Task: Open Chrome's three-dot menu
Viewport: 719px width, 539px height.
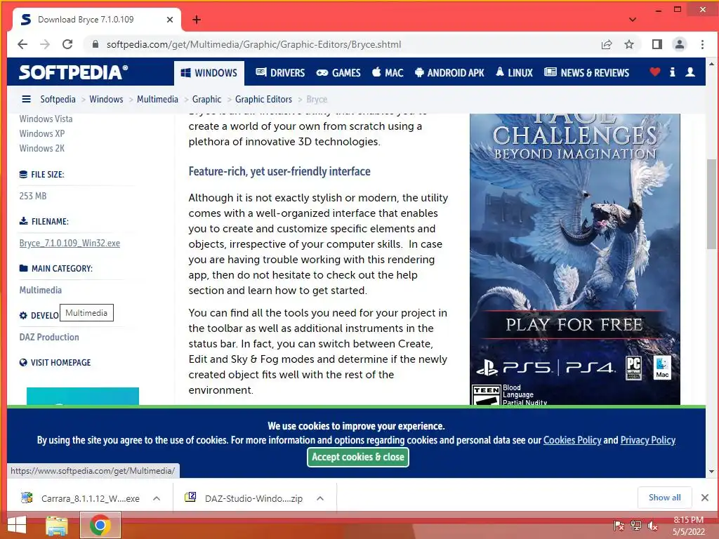Action: (x=702, y=44)
